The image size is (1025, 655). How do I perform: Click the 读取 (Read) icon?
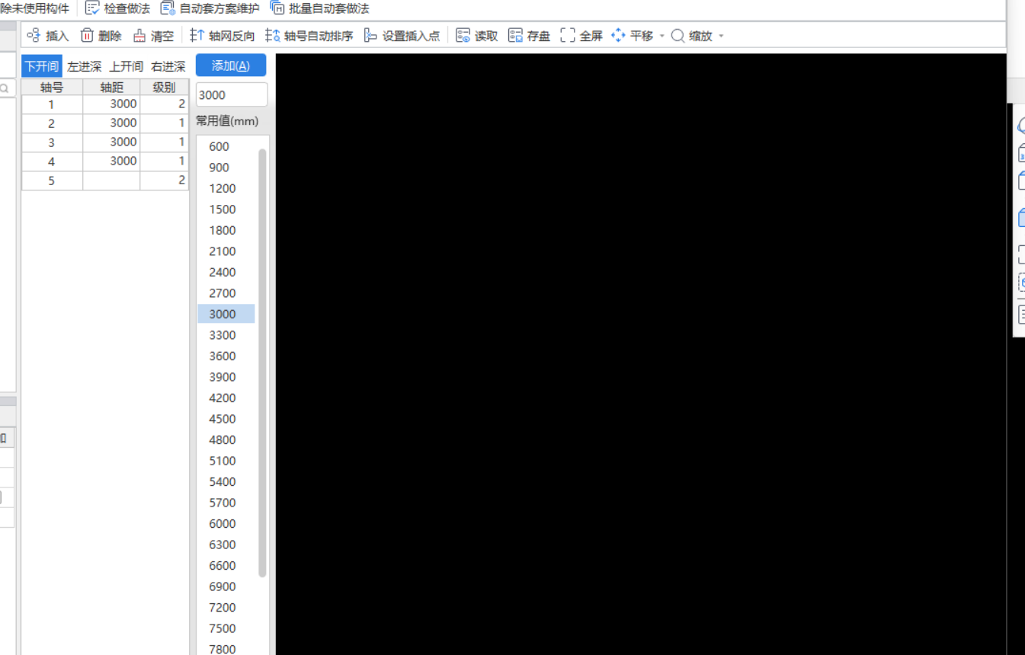click(x=463, y=36)
